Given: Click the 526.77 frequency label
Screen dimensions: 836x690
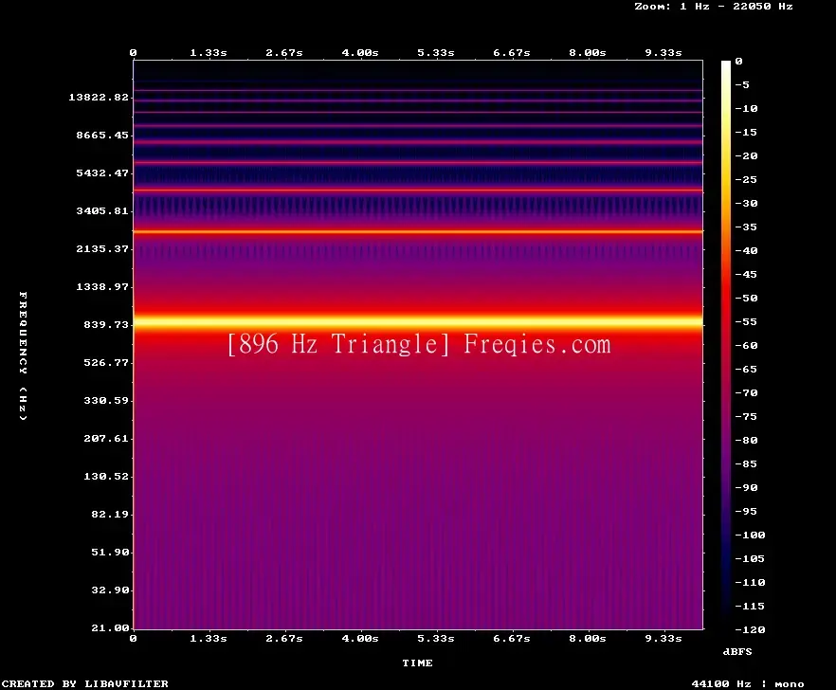Looking at the screenshot, I should pyautogui.click(x=106, y=363).
